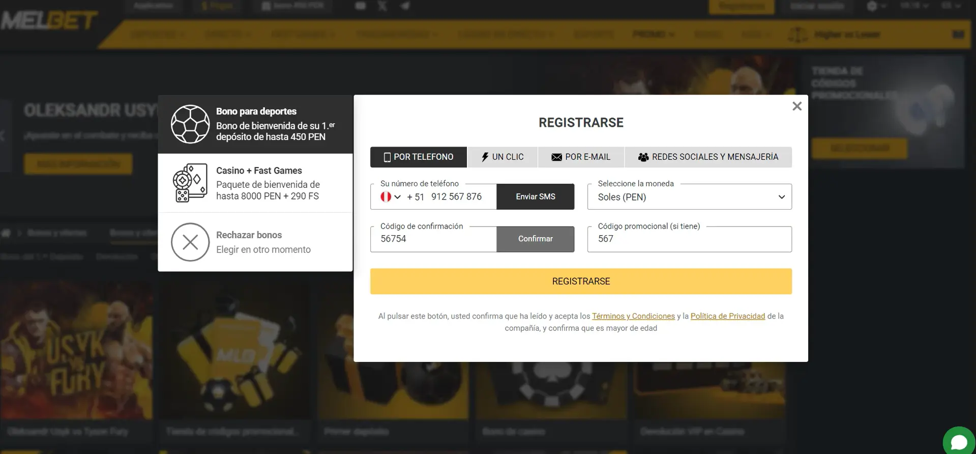Click the X social icon in header
The height and width of the screenshot is (454, 976).
[x=382, y=6]
